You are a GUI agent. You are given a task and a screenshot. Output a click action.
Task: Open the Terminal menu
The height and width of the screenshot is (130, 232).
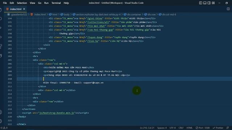[x=56, y=3]
